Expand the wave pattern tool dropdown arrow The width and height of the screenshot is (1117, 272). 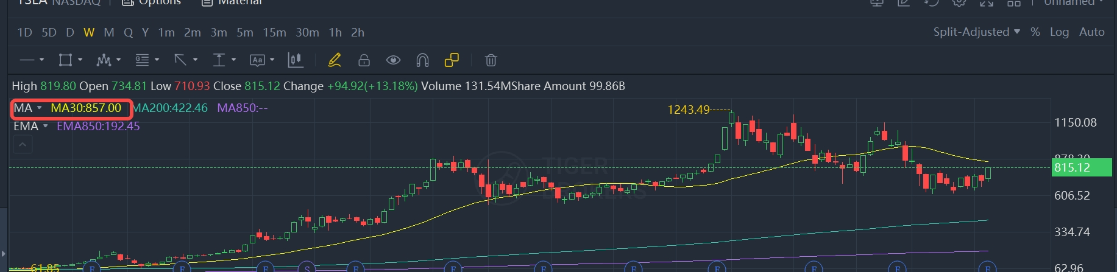coord(118,60)
